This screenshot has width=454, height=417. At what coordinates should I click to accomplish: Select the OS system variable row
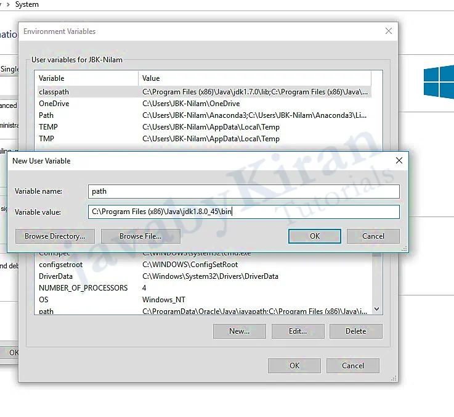pyautogui.click(x=204, y=300)
